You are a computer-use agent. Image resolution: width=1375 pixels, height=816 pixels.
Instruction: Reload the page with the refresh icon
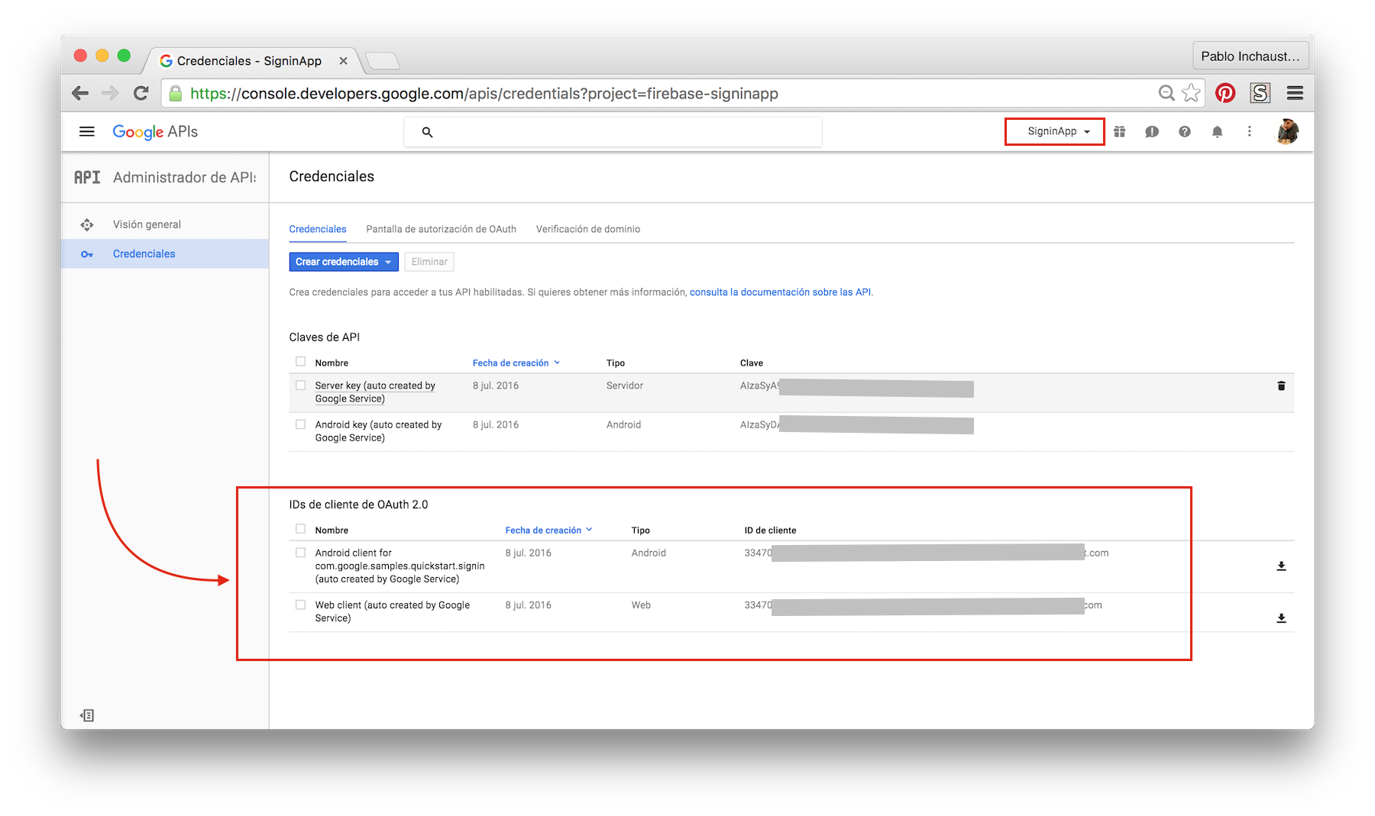point(141,93)
